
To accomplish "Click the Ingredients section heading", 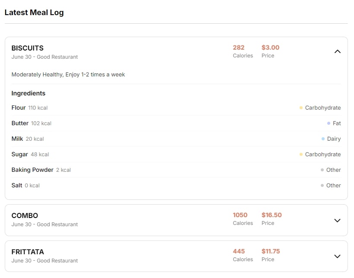I will click(28, 93).
